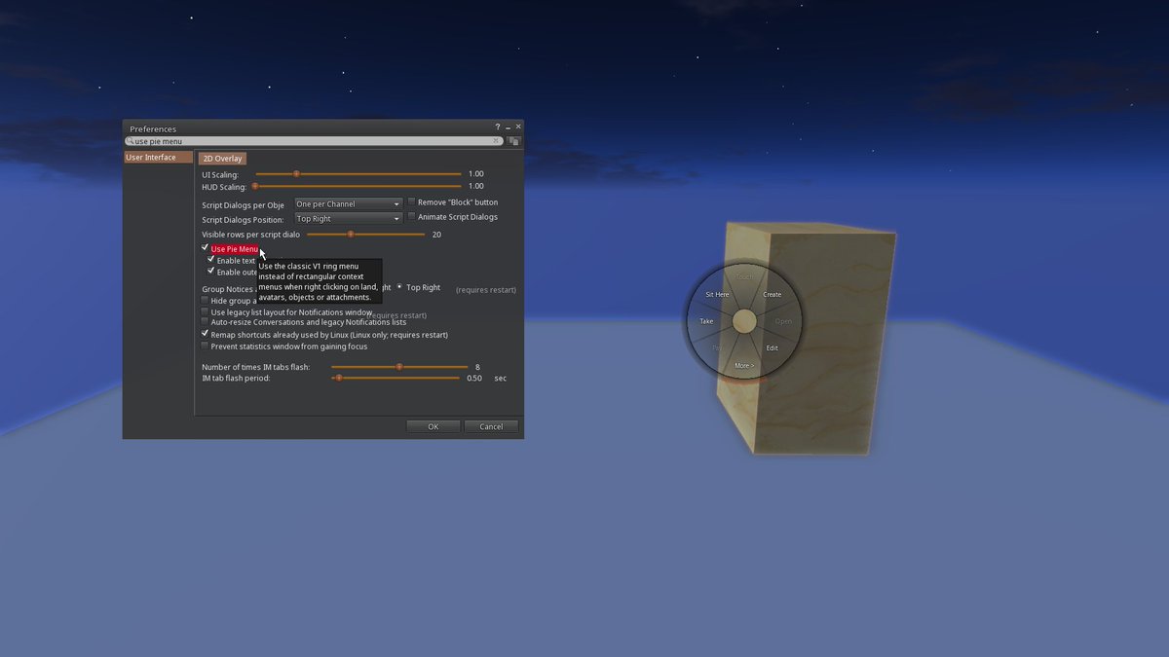Enable legacy list layout for Notifications window
The image size is (1169, 657).
tap(206, 311)
